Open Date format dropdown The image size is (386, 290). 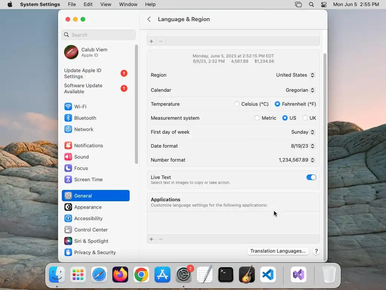[x=303, y=146]
